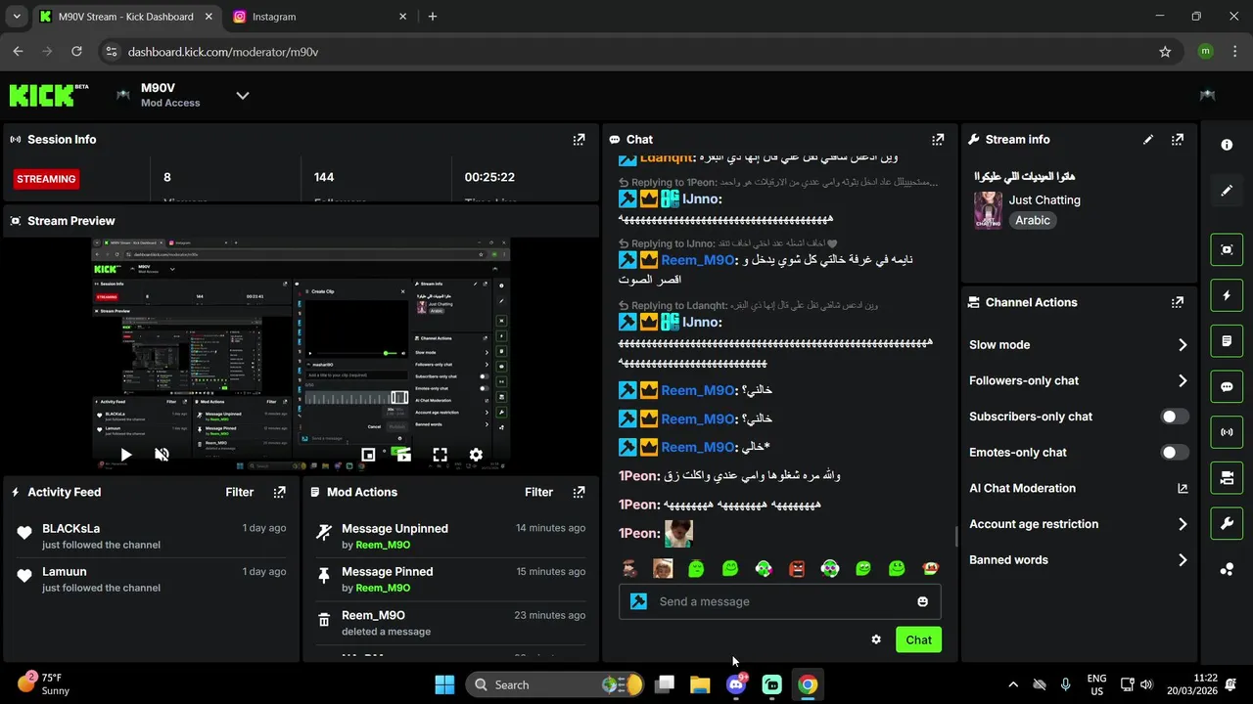
Task: Open chat settings gear icon
Action: (876, 639)
